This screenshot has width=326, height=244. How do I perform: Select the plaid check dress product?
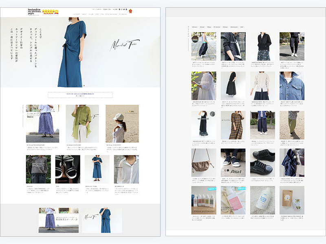point(233,124)
